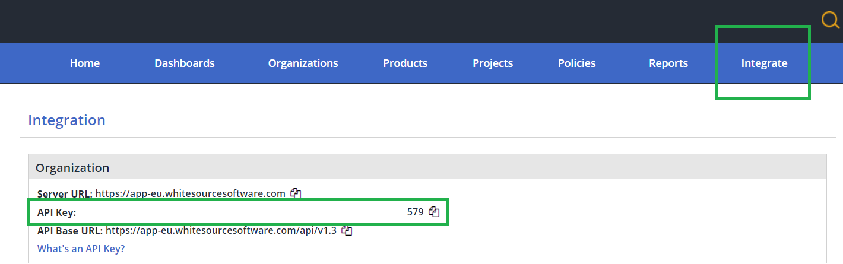Click the Integration page heading
Image resolution: width=843 pixels, height=264 pixels.
[x=66, y=120]
